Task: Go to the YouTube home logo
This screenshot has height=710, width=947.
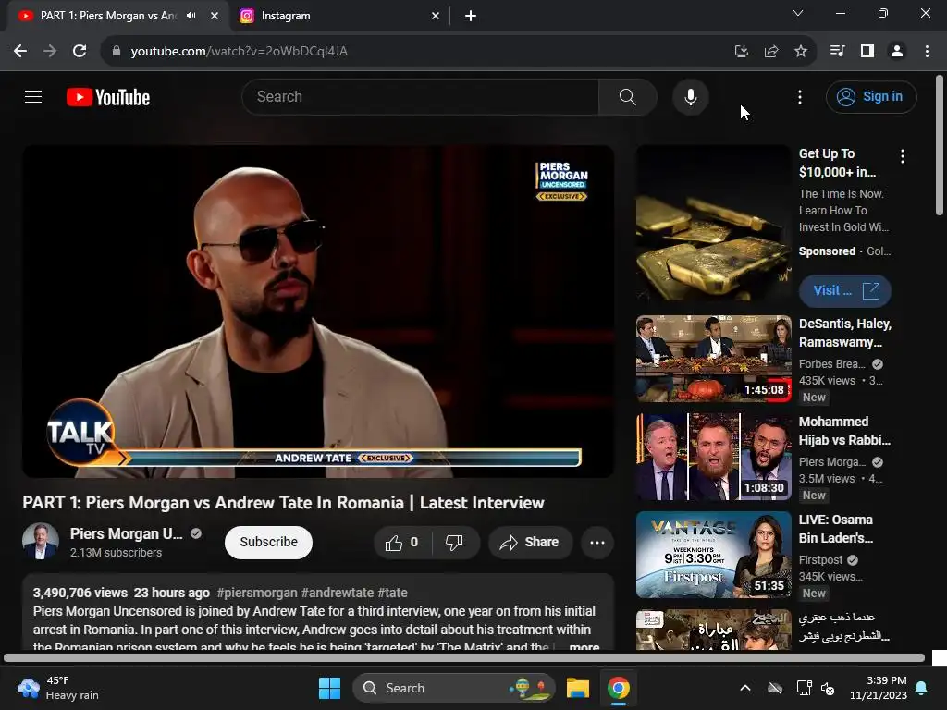Action: pyautogui.click(x=108, y=97)
